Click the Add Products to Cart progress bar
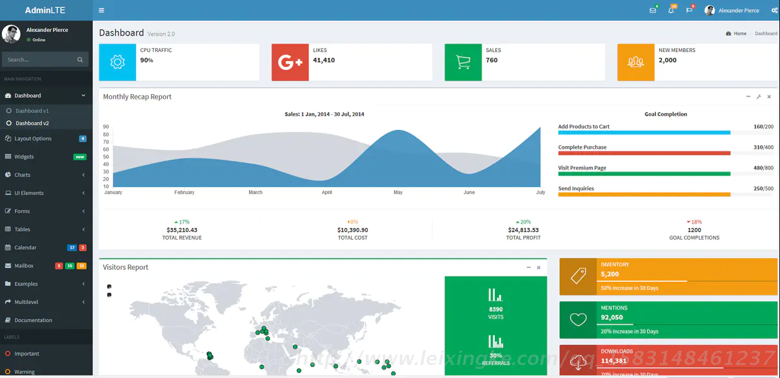Viewport: 780px width, 378px height. pyautogui.click(x=643, y=132)
